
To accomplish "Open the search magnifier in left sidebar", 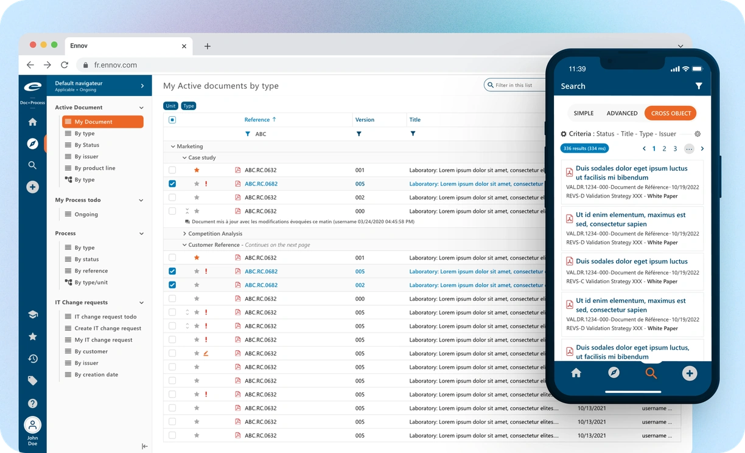I will (x=33, y=165).
